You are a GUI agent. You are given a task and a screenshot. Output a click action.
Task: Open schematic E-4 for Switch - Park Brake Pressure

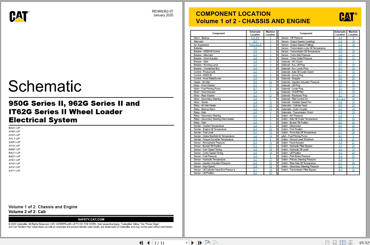click(340, 156)
